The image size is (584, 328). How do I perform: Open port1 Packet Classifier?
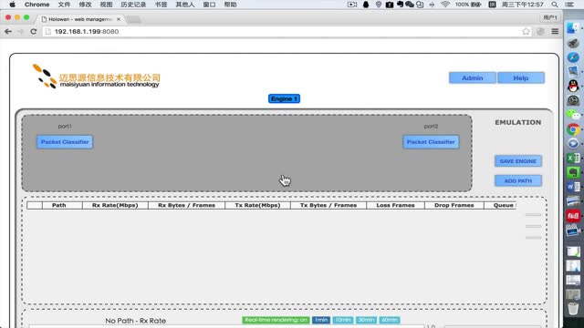(65, 142)
